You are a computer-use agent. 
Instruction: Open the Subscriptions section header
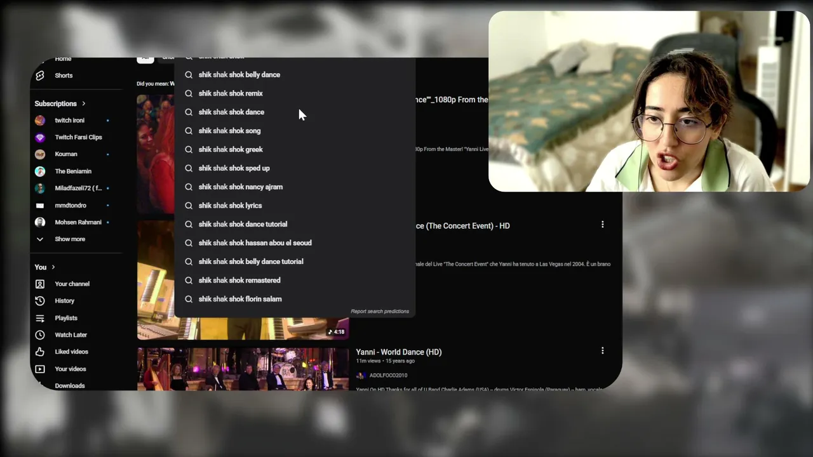pos(60,103)
